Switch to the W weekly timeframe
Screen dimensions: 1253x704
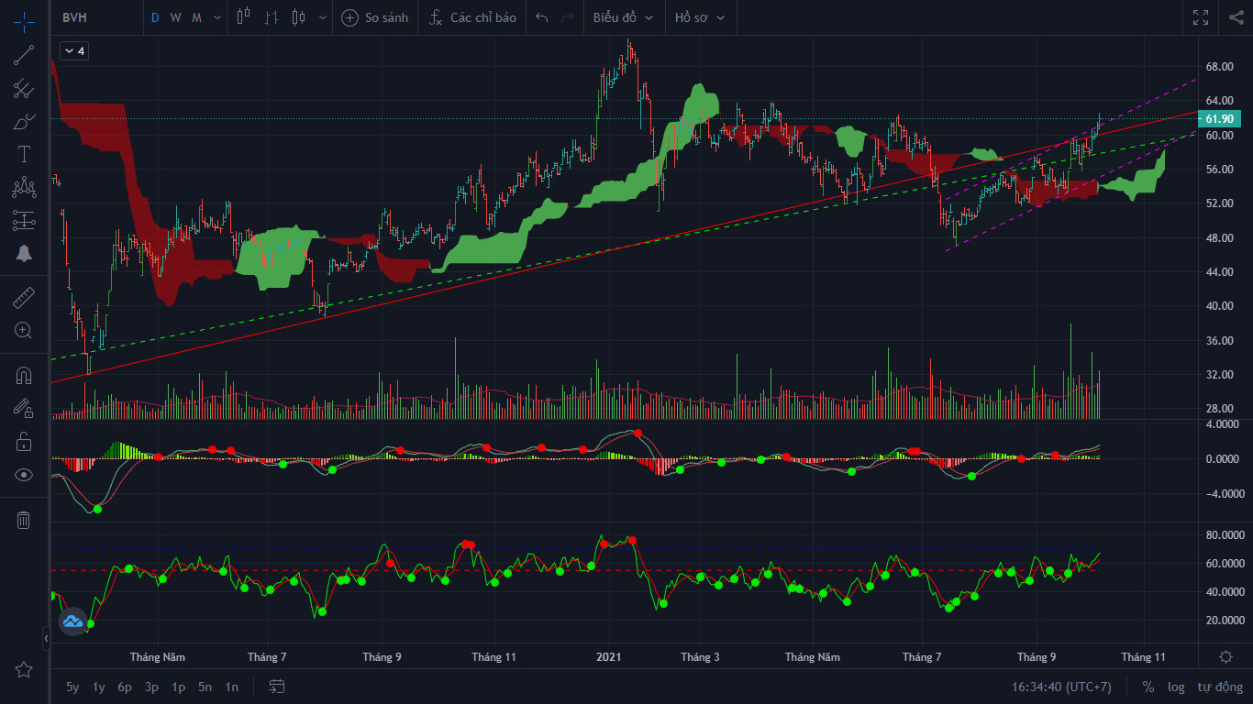(x=175, y=17)
